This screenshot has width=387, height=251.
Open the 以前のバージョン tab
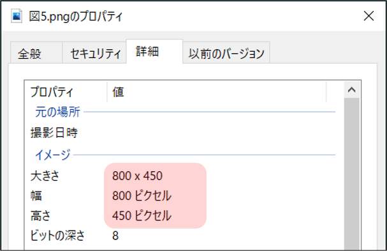tap(226, 53)
